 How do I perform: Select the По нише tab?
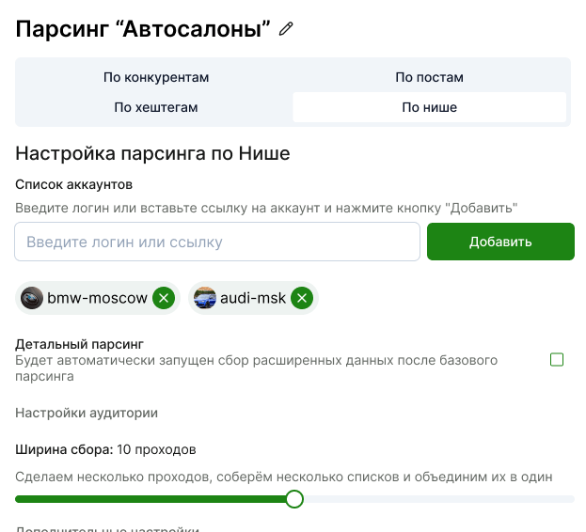pos(430,107)
